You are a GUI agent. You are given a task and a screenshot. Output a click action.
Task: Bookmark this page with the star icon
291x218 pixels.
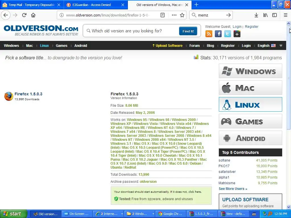point(182,15)
